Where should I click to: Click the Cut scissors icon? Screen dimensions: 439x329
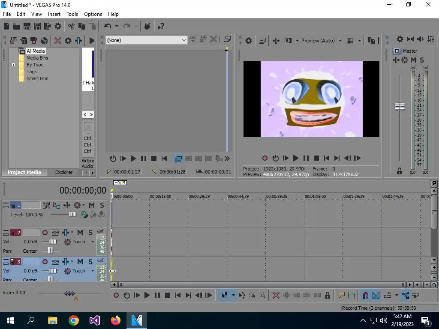pyautogui.click(x=72, y=26)
